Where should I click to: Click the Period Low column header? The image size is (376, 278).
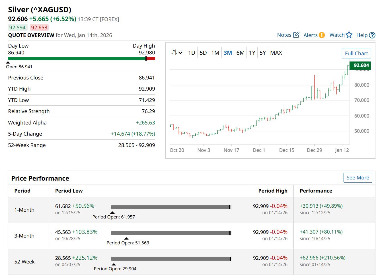click(69, 191)
